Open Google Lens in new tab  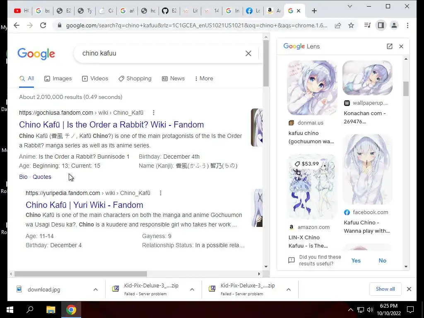coord(390,46)
